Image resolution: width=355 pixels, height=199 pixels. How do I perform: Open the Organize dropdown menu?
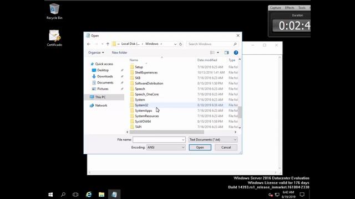tap(96, 53)
